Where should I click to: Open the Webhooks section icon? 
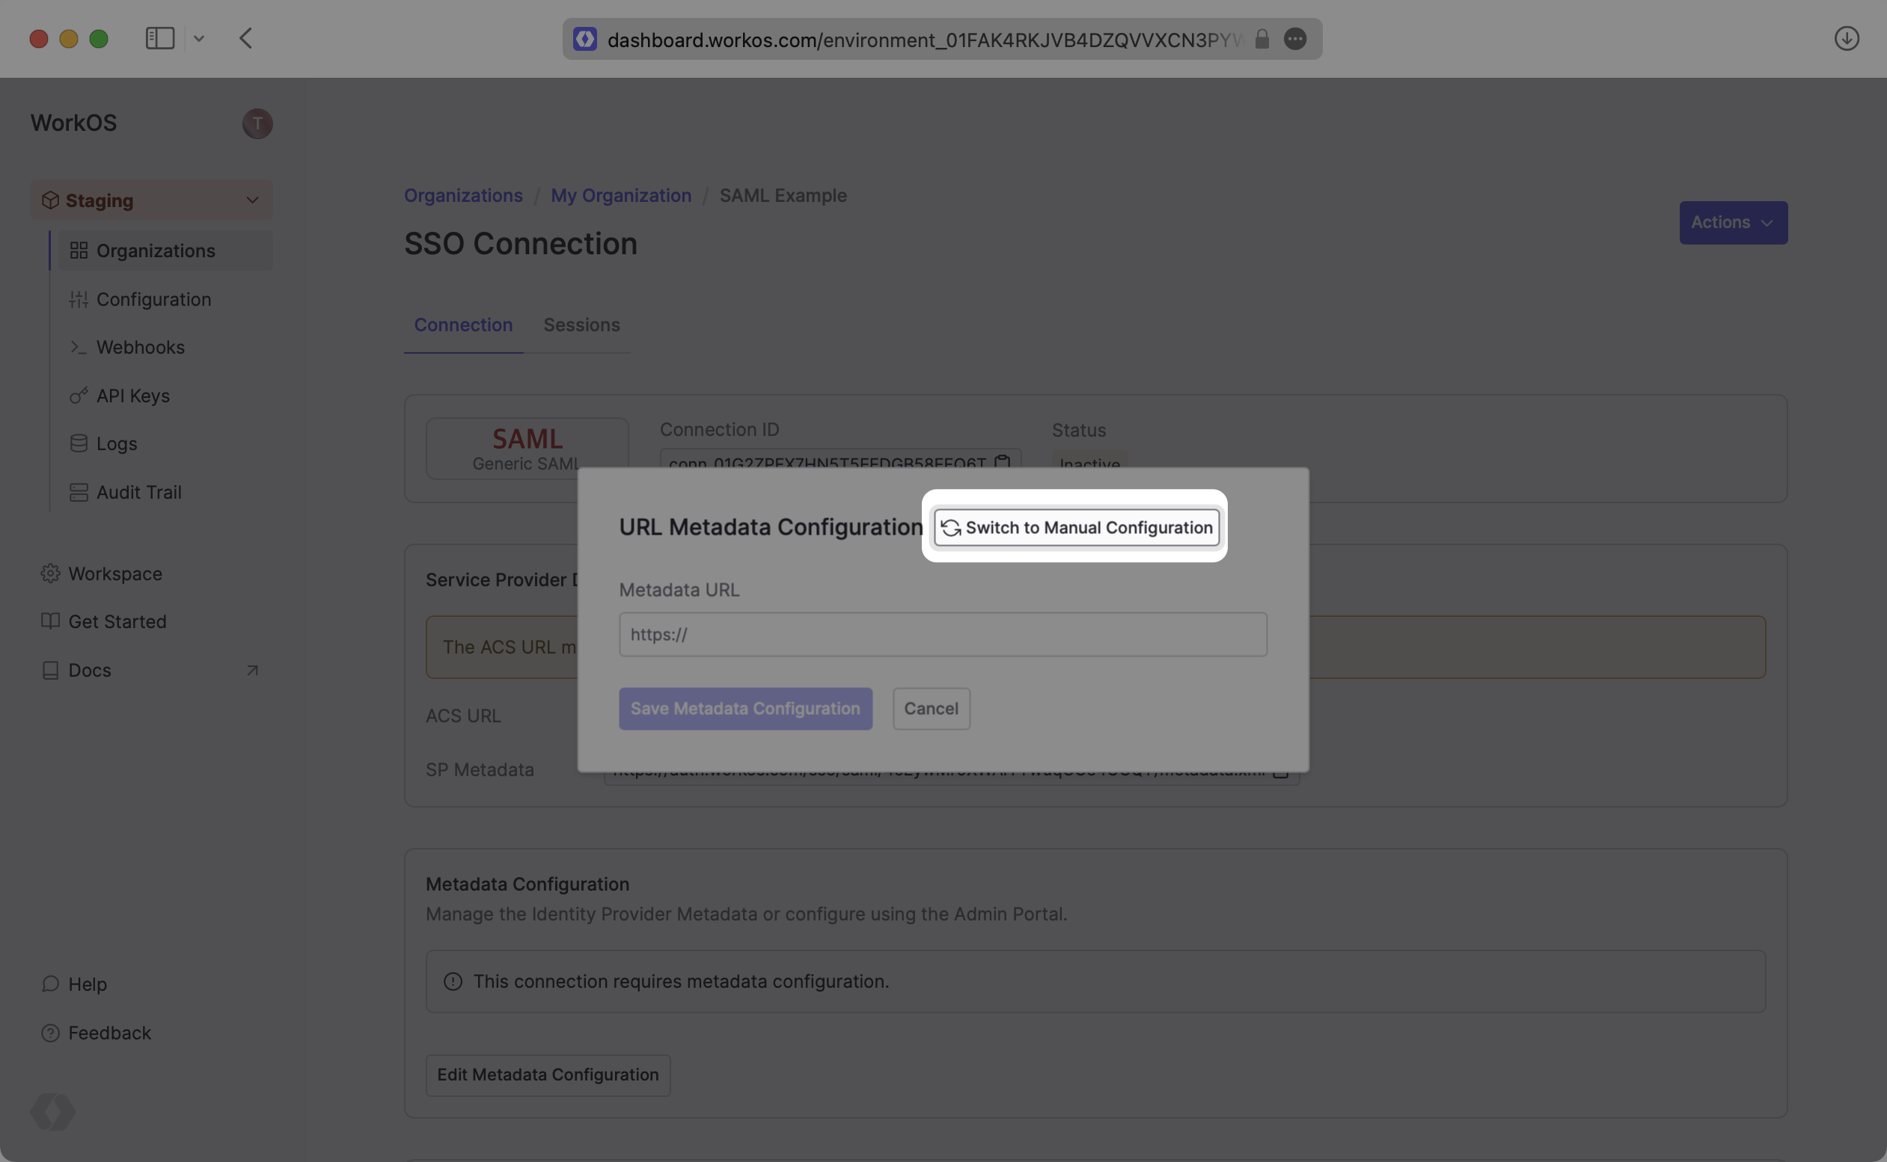click(x=79, y=348)
